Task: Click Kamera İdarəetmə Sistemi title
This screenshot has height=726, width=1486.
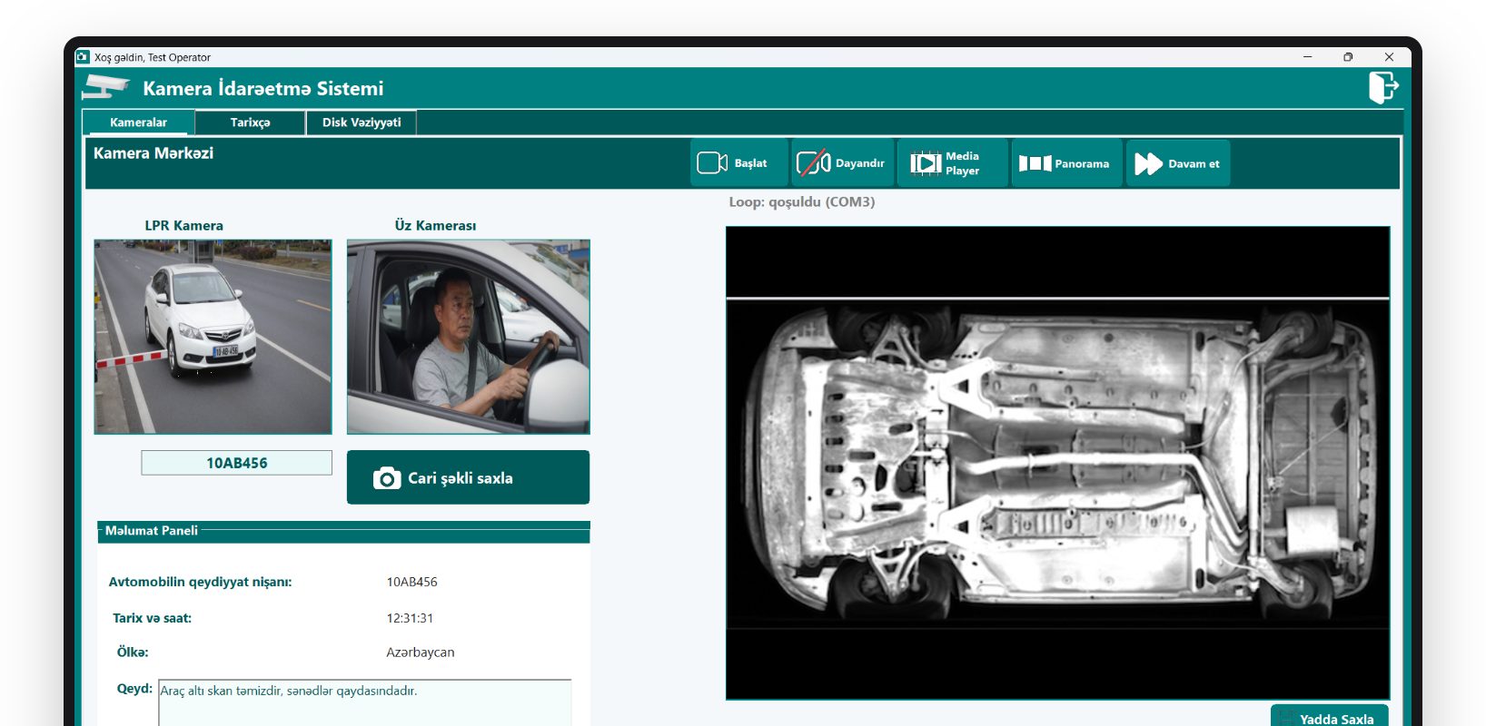Action: pos(263,88)
